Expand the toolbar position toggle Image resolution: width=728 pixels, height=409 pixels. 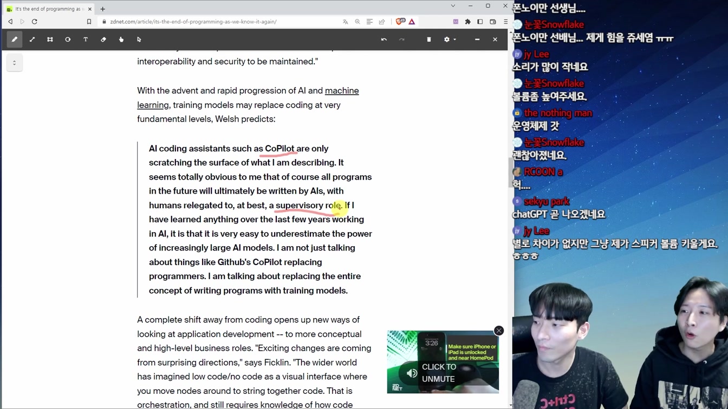[15, 63]
